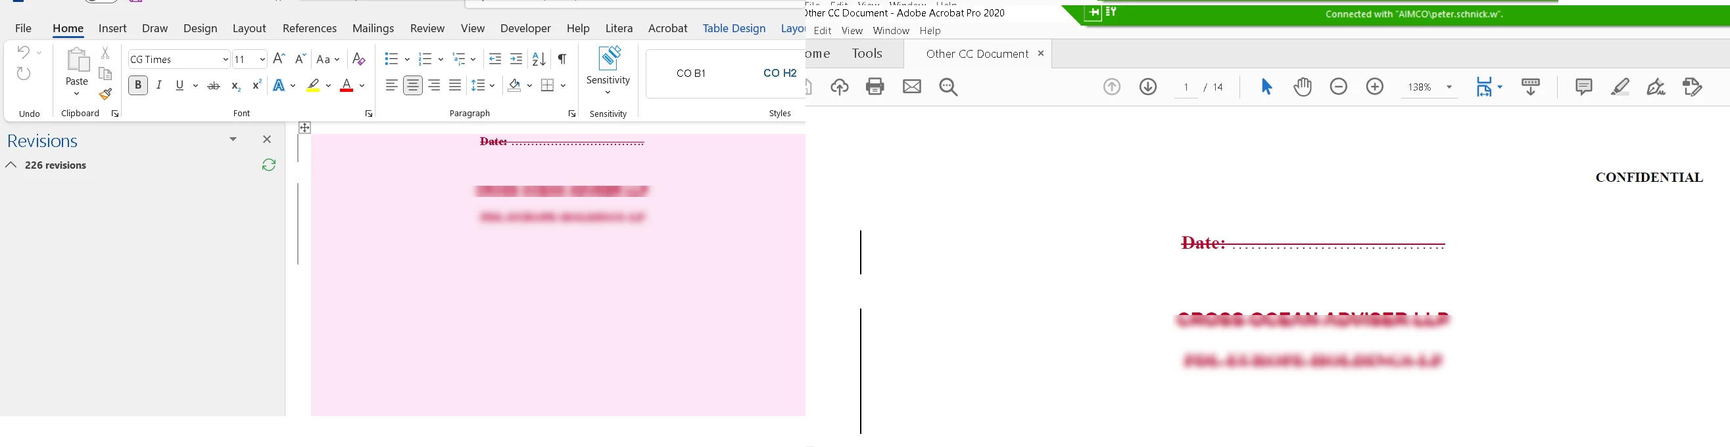The width and height of the screenshot is (1730, 447).
Task: Zoom in with the plus circle in Acrobat
Action: 1375,87
